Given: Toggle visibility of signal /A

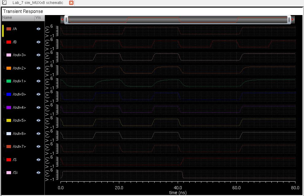Looking at the screenshot, I should pos(38,29).
